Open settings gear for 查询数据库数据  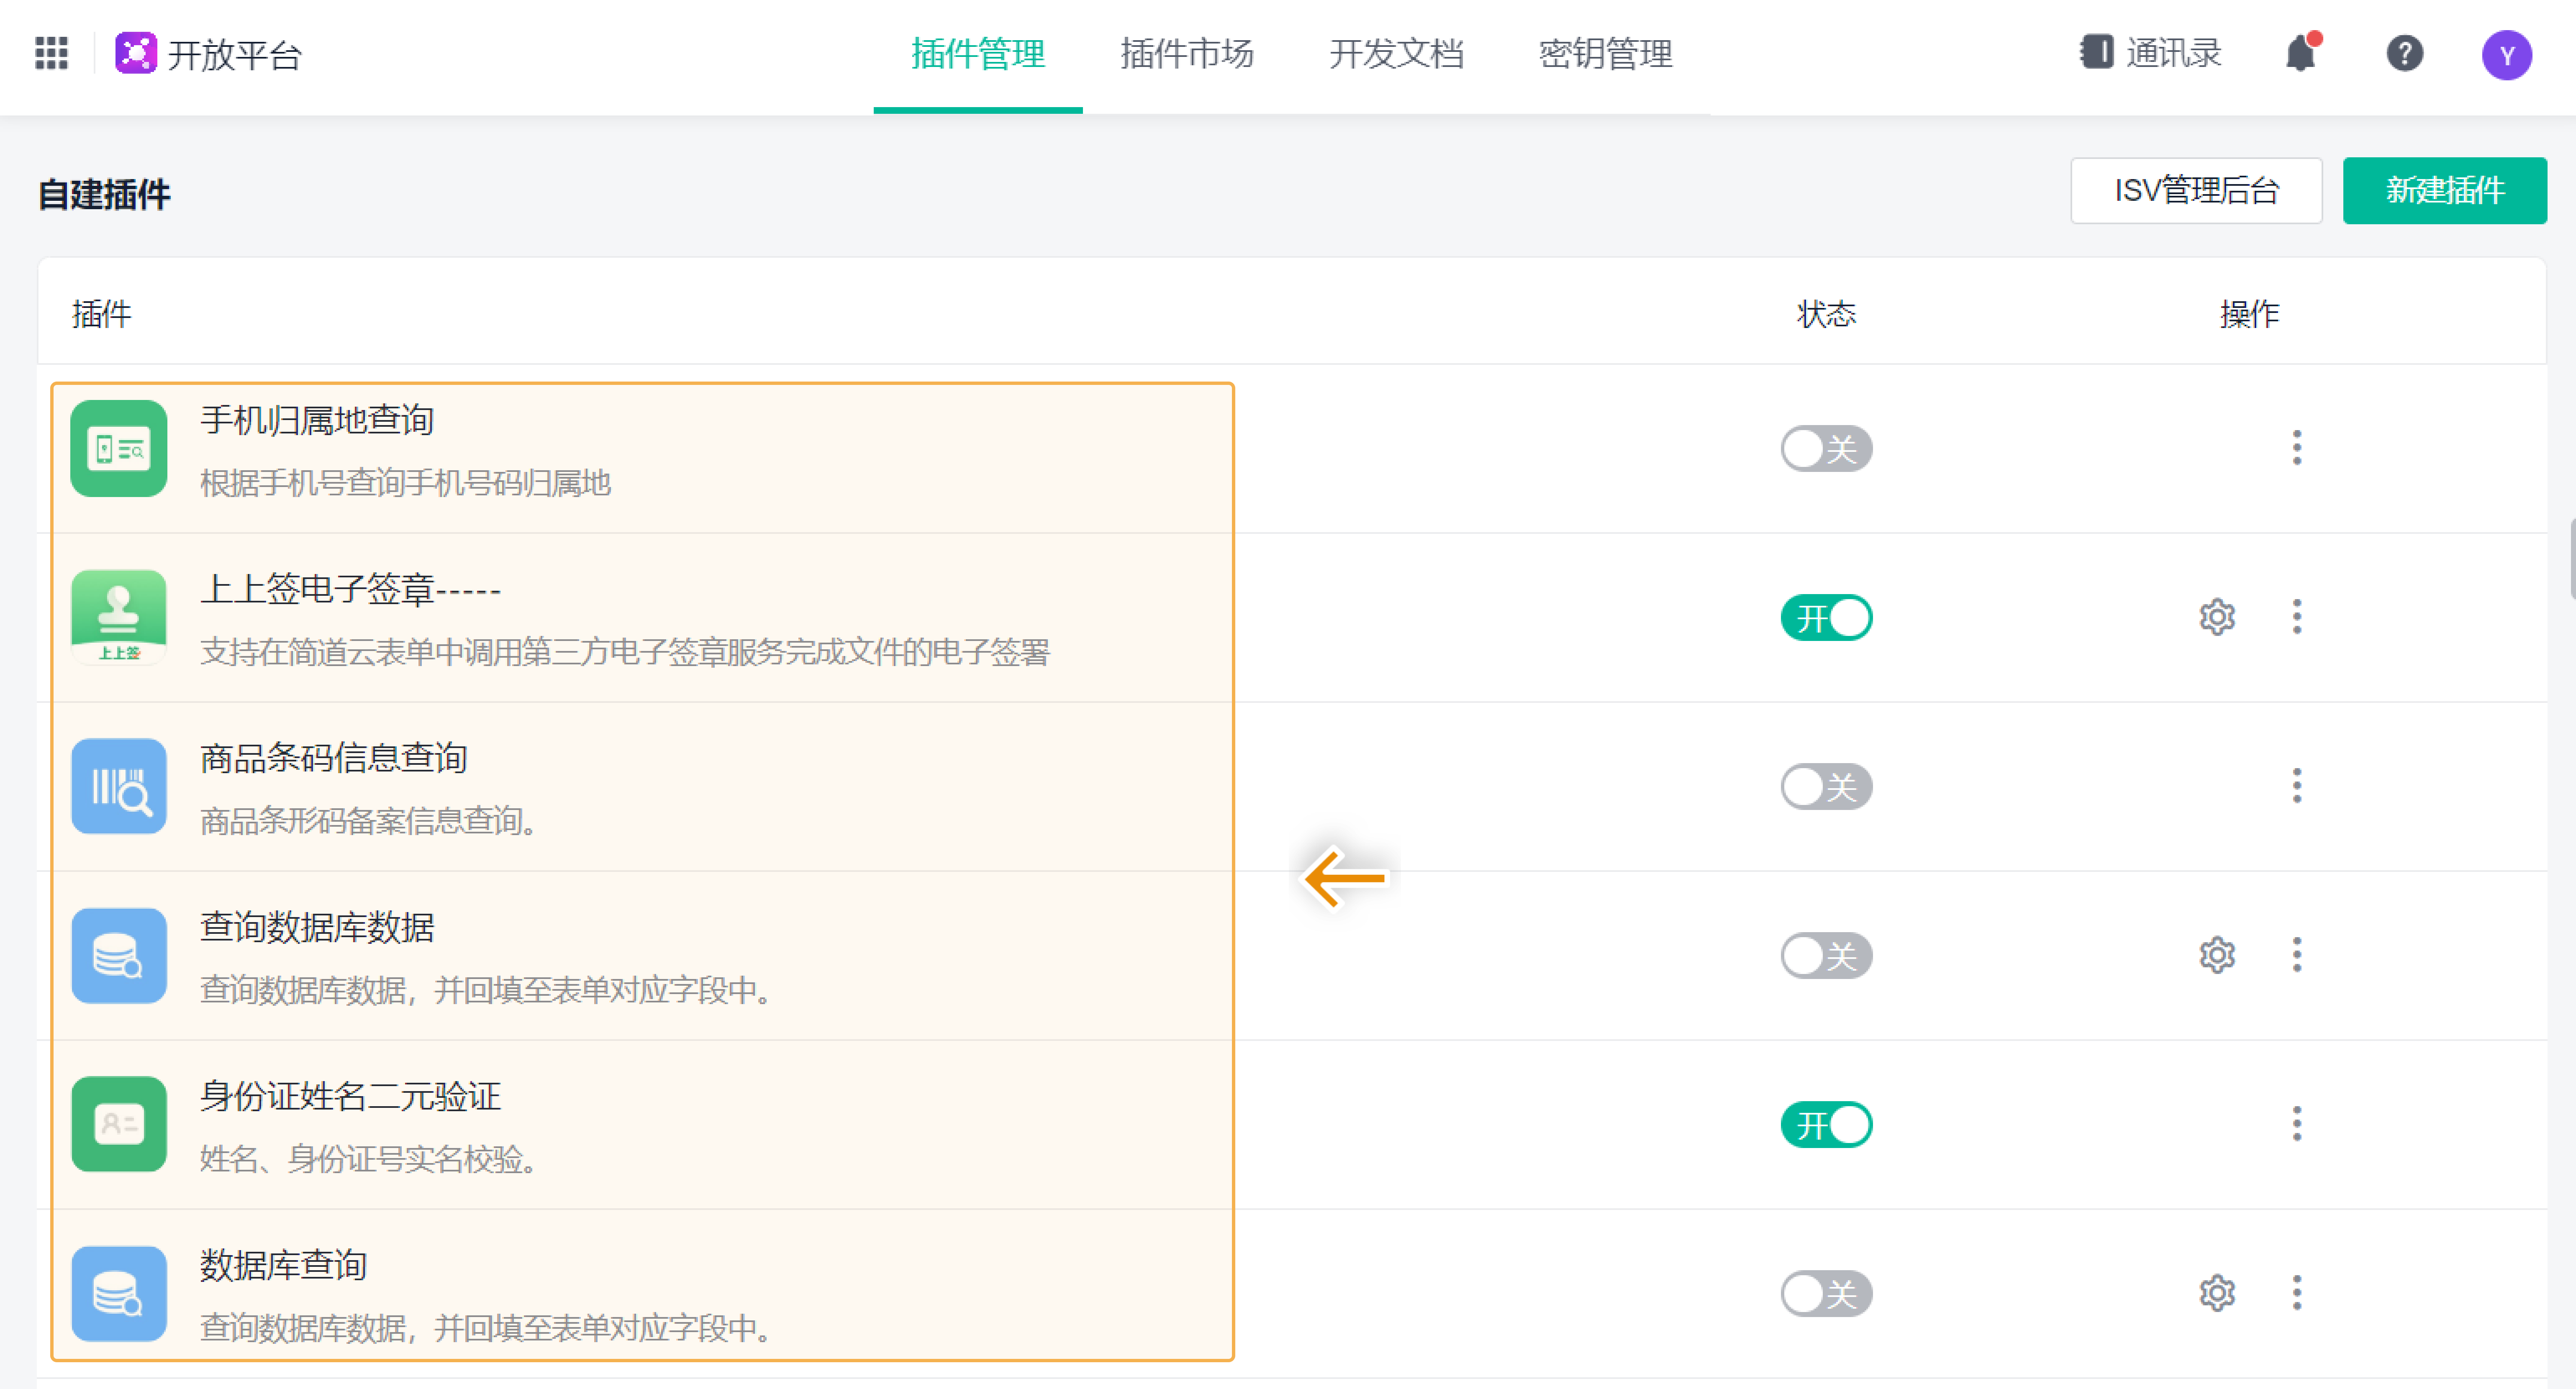pos(2216,955)
